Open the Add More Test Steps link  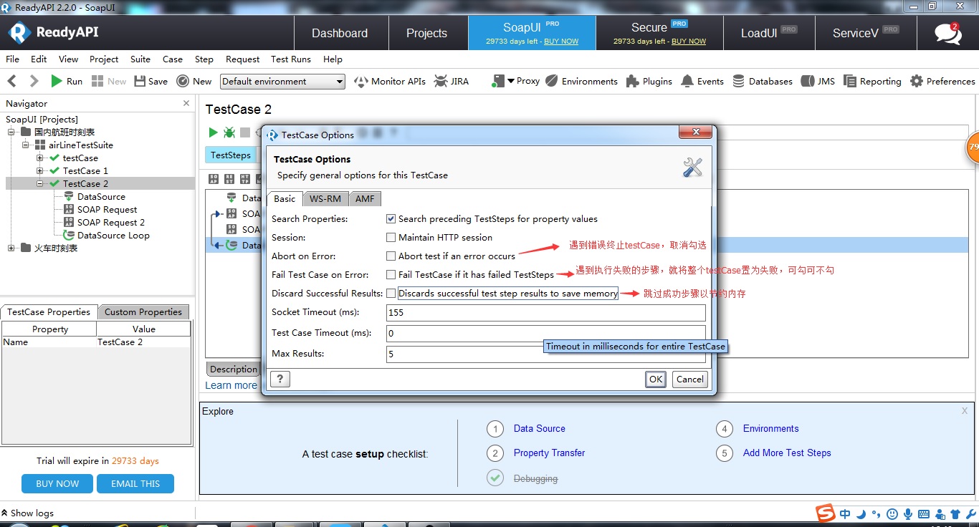(787, 453)
